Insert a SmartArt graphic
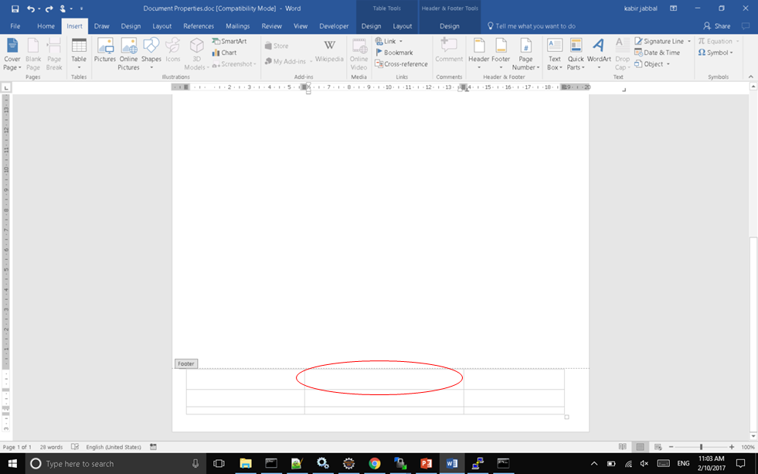 [x=229, y=41]
